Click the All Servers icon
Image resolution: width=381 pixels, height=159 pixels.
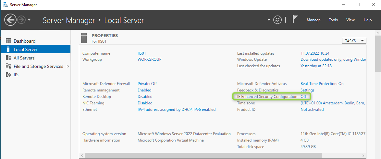click(8, 58)
